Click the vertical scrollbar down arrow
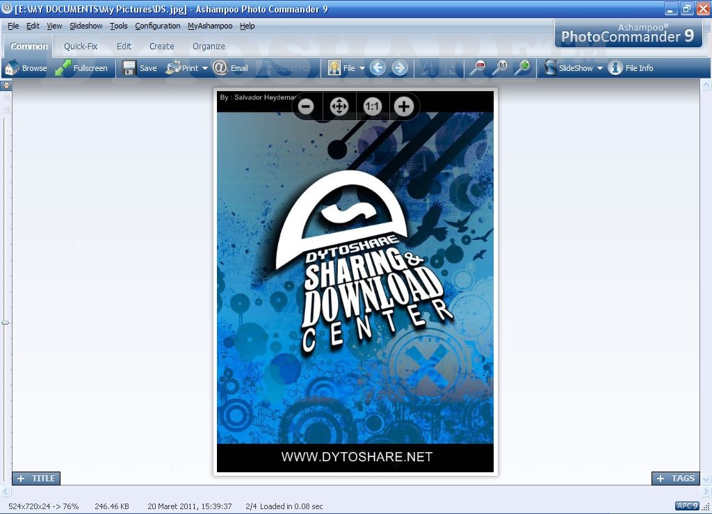 tap(706, 479)
